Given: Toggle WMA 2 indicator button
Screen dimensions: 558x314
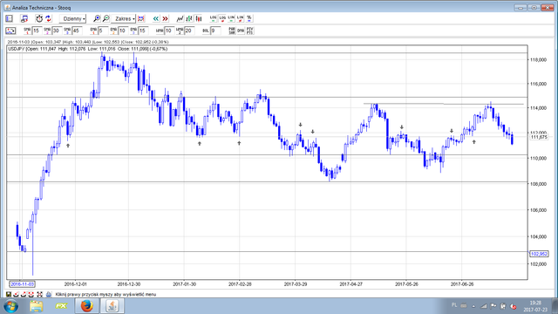Looking at the screenshot, I should pos(180,31).
